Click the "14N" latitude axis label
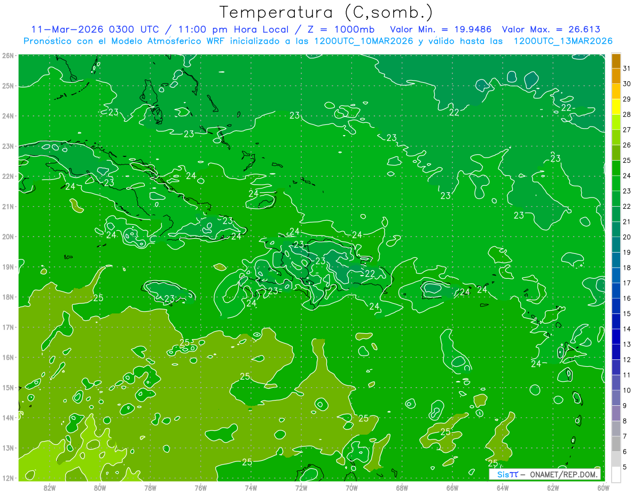The width and height of the screenshot is (641, 495). (8, 418)
